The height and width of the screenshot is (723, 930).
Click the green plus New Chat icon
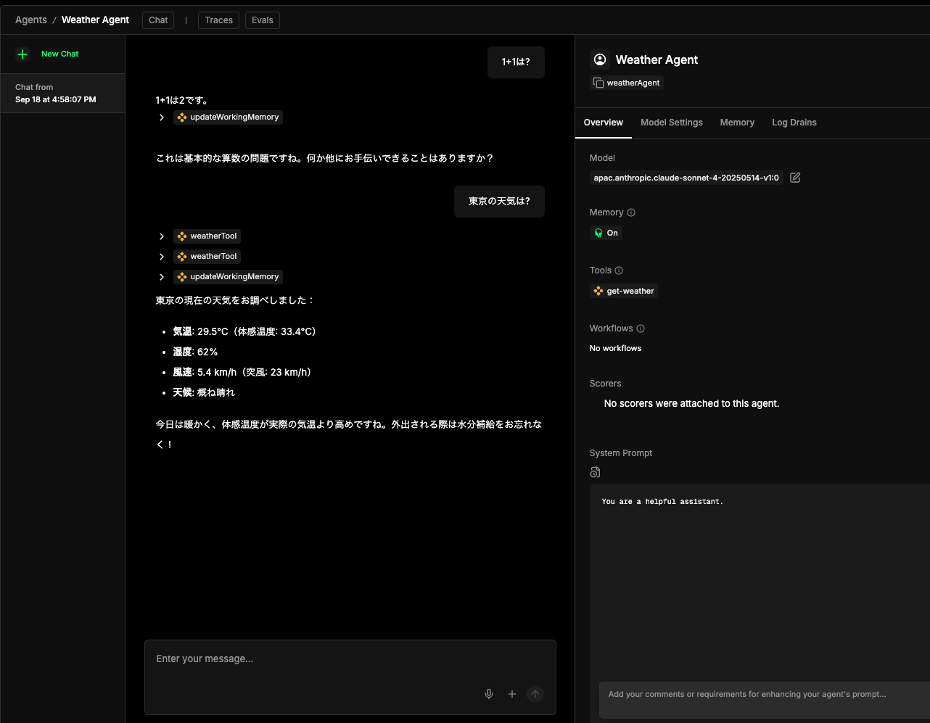[x=22, y=54]
